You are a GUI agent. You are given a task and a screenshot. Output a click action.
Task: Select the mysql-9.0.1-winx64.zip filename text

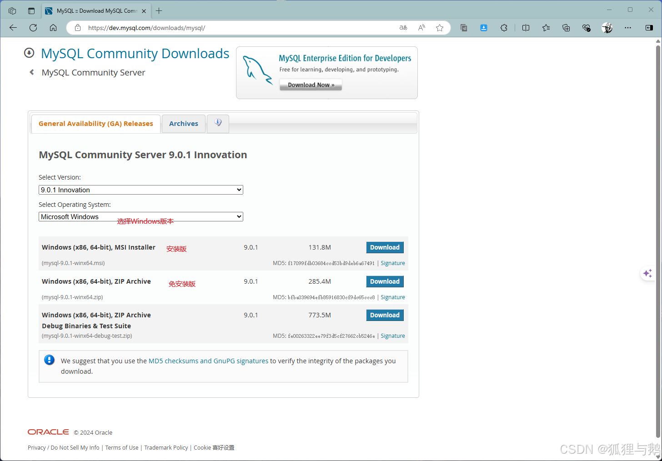(x=72, y=297)
